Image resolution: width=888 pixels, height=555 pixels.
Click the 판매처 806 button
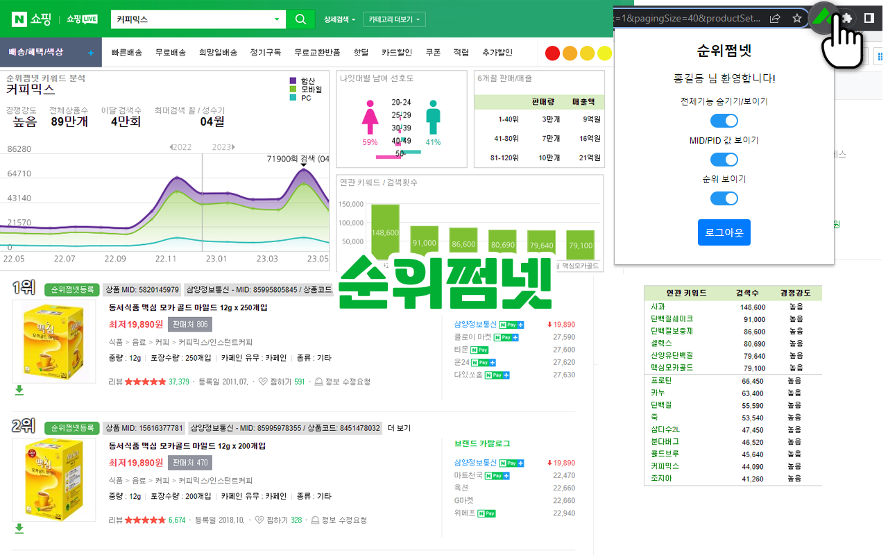(x=190, y=324)
